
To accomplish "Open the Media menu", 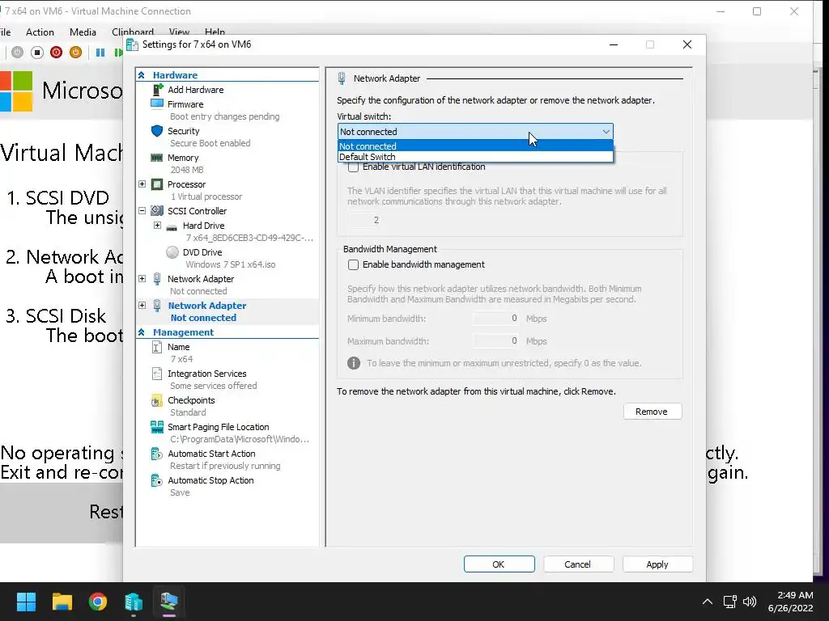I will point(83,32).
